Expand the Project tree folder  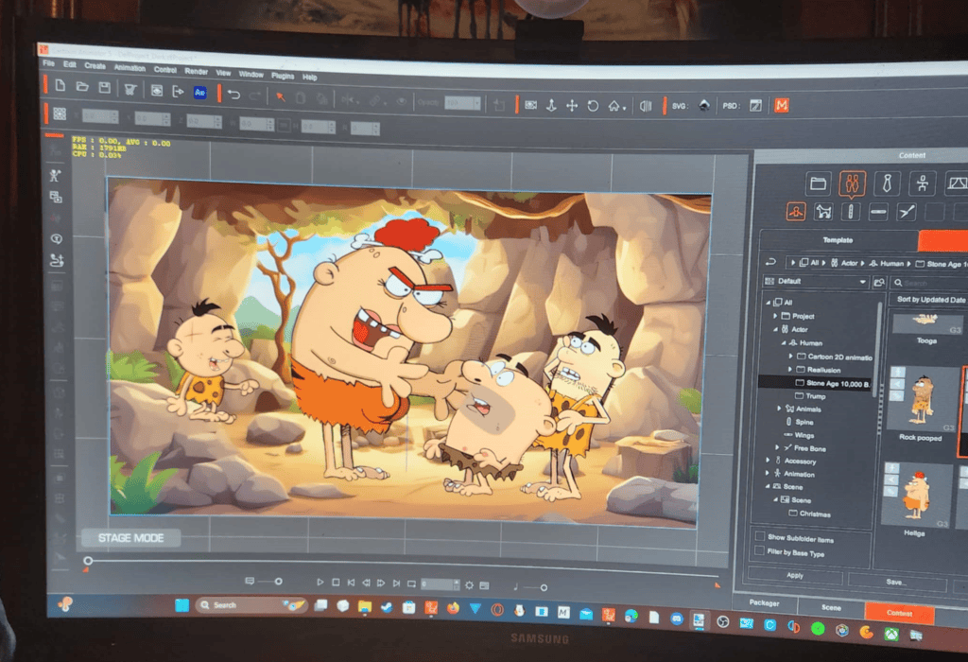coord(775,316)
